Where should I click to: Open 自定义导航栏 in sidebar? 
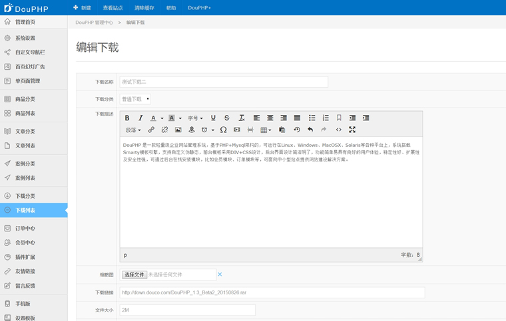33,52
